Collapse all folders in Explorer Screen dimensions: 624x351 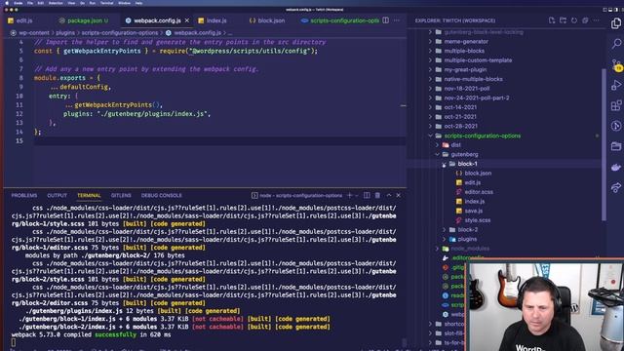585,20
